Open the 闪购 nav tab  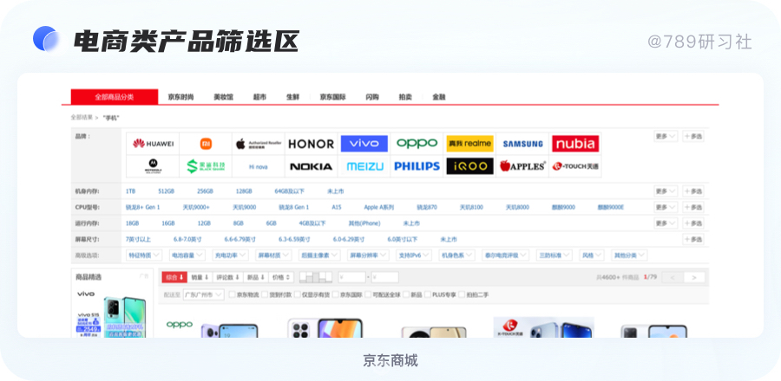372,97
